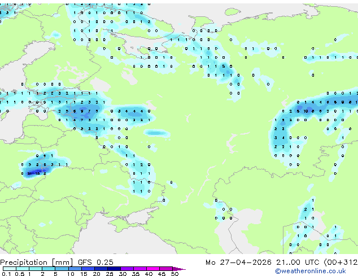Click the violet swatch between 35 and 40
358x276 pixels.
[140, 269]
